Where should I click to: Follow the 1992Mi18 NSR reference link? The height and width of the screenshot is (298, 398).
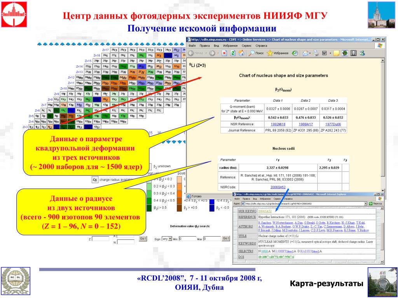tap(278, 124)
